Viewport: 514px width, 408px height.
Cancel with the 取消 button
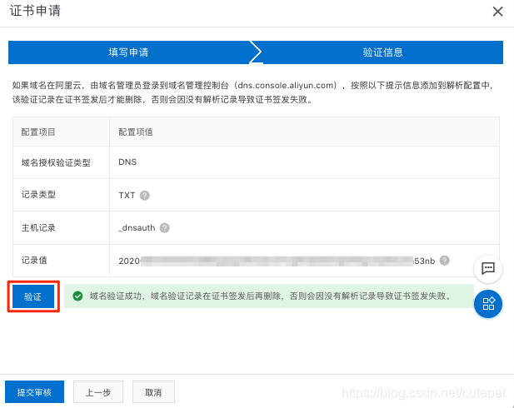153,392
